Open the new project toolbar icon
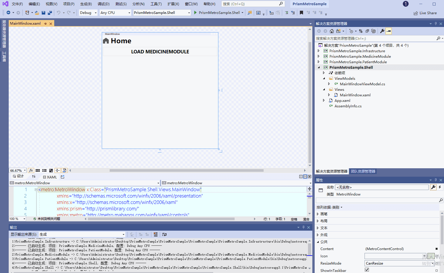Image resolution: width=444 pixels, height=273 pixels. point(27,12)
